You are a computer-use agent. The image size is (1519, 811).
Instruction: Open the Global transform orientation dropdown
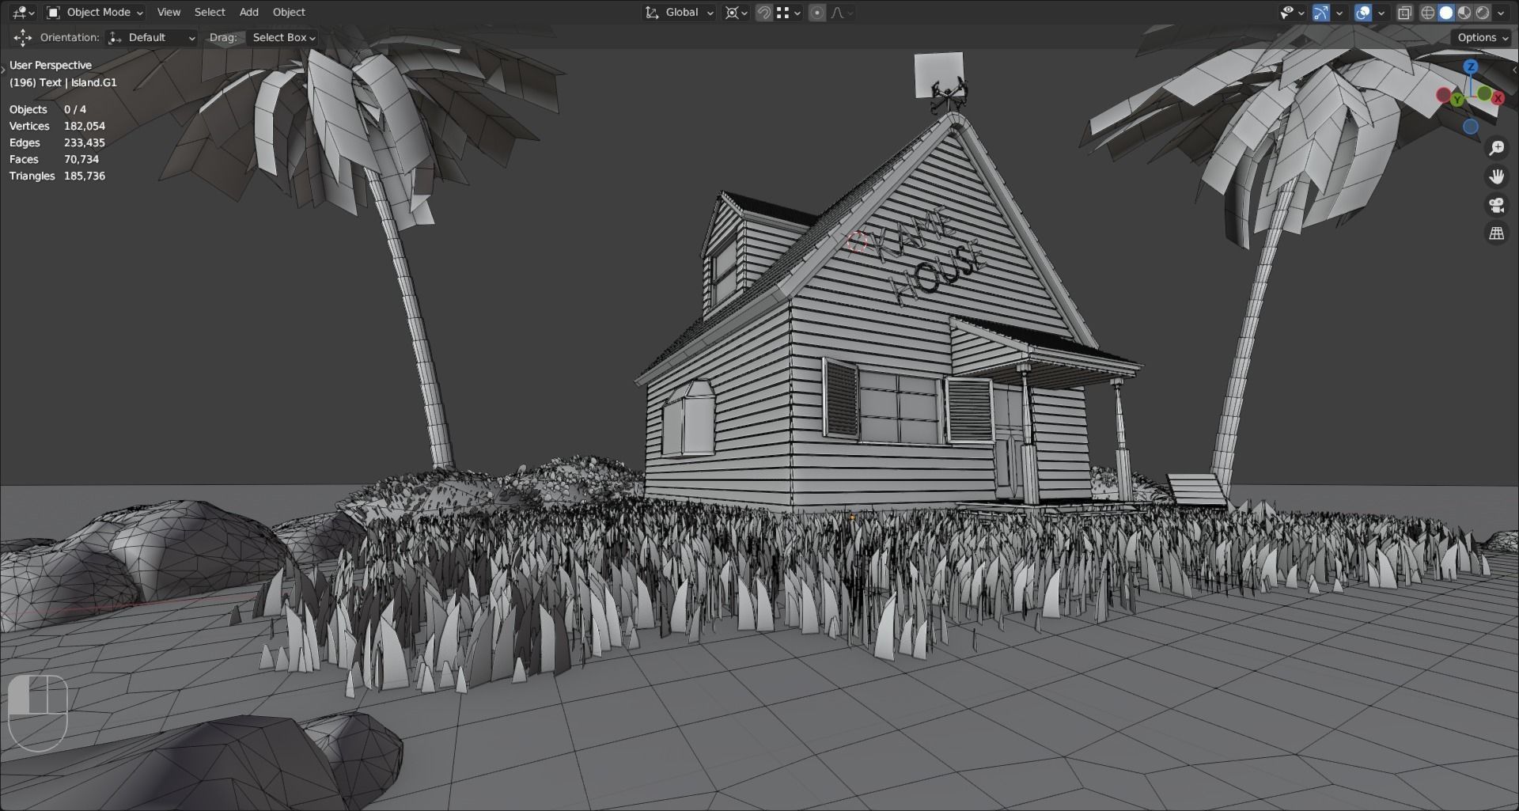coord(679,12)
